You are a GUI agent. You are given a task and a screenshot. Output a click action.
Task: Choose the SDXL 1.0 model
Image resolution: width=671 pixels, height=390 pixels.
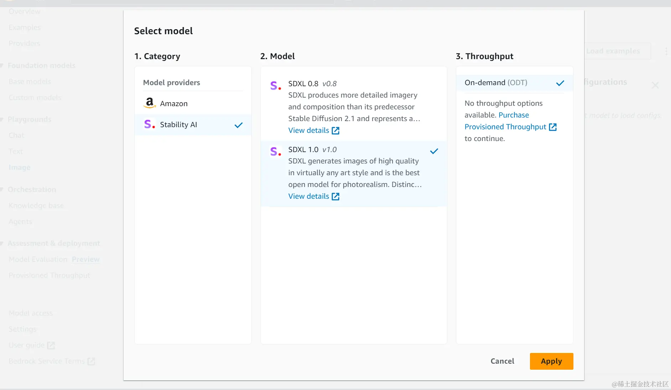click(x=354, y=174)
